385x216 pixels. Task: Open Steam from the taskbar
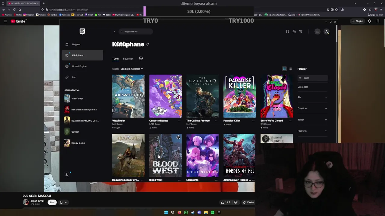point(192,212)
